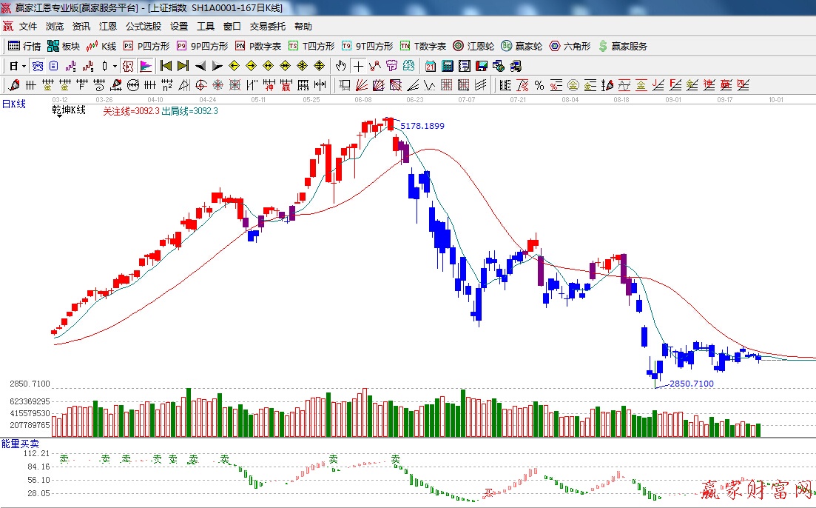Click the hand pan tool icon
Viewport: 816px width, 508px height.
point(340,66)
